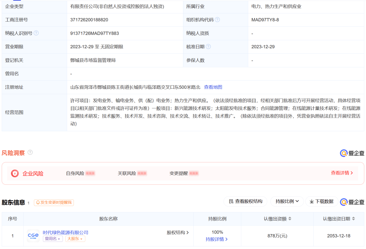Click help icon beside 组织机构代码
Screen dimensions: 366x249
[217, 20]
